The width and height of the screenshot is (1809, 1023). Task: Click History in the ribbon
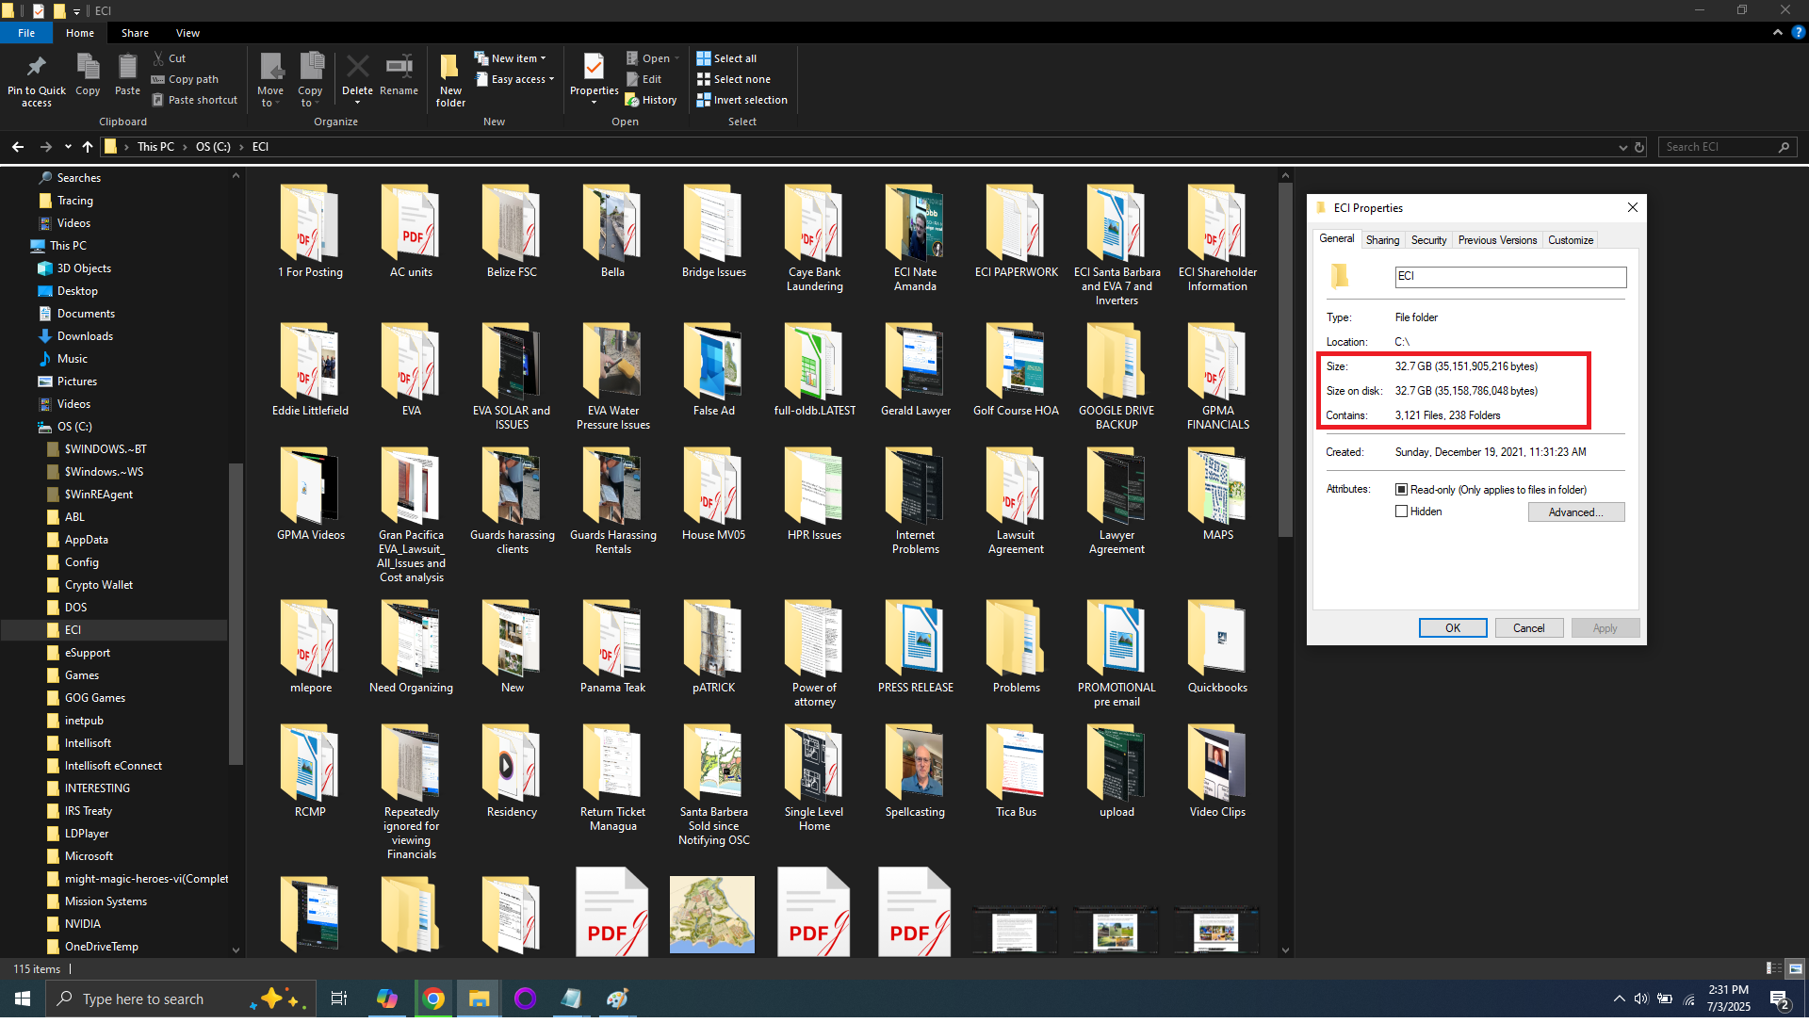coord(659,101)
